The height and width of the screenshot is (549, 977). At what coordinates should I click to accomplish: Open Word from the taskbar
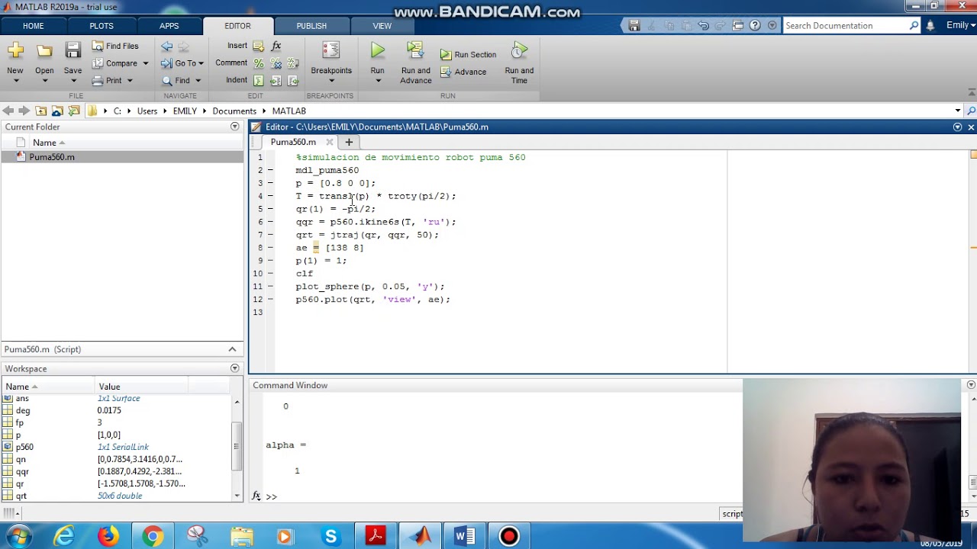click(x=465, y=537)
